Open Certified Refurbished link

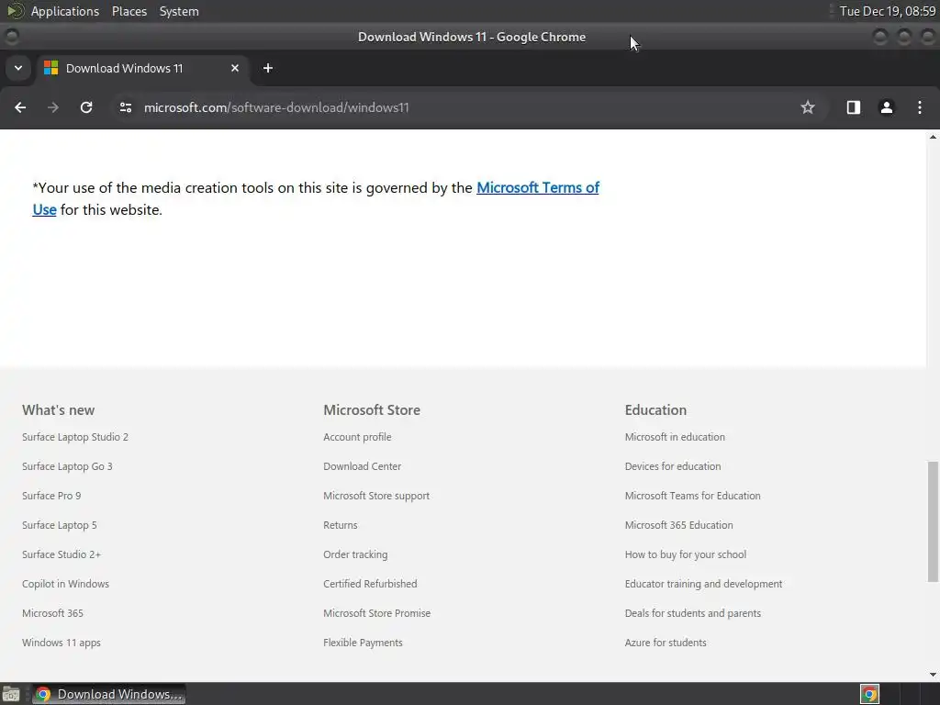click(370, 584)
